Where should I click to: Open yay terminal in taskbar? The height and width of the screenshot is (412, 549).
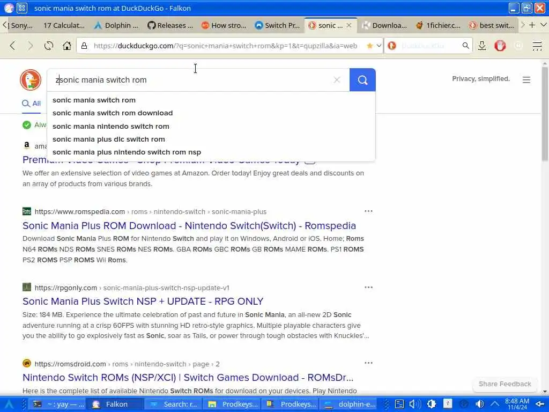[58, 404]
